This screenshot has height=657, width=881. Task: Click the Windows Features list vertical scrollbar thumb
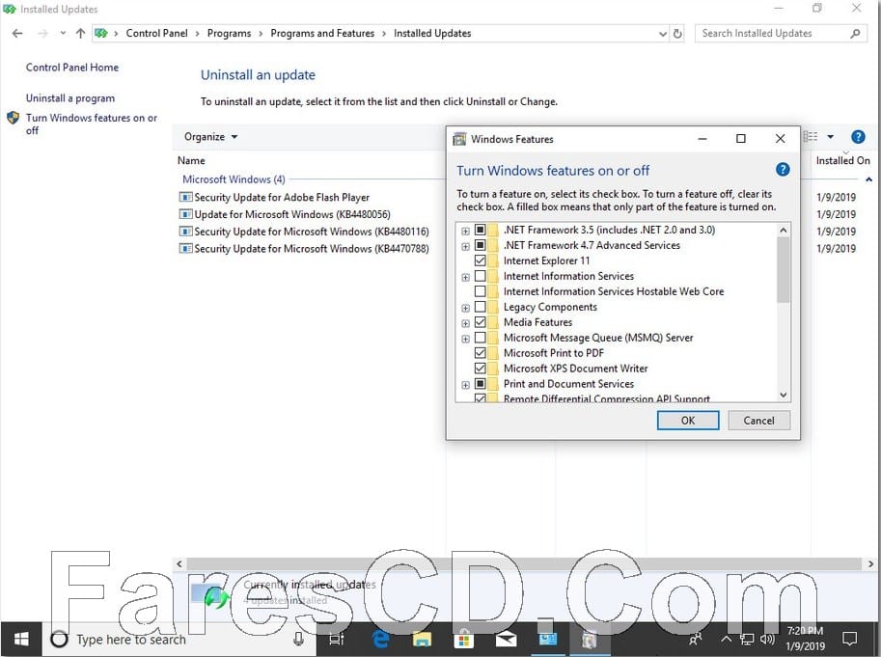[784, 269]
